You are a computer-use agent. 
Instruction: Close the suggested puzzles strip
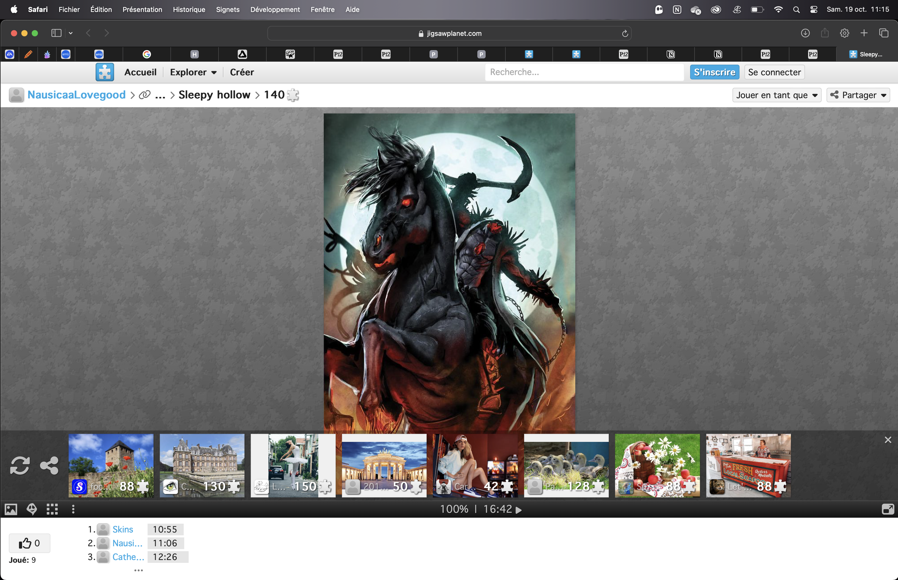click(x=888, y=440)
